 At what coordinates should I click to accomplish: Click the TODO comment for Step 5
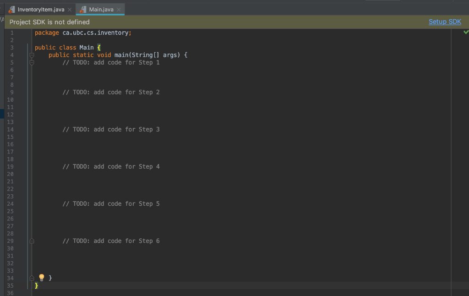click(x=111, y=204)
